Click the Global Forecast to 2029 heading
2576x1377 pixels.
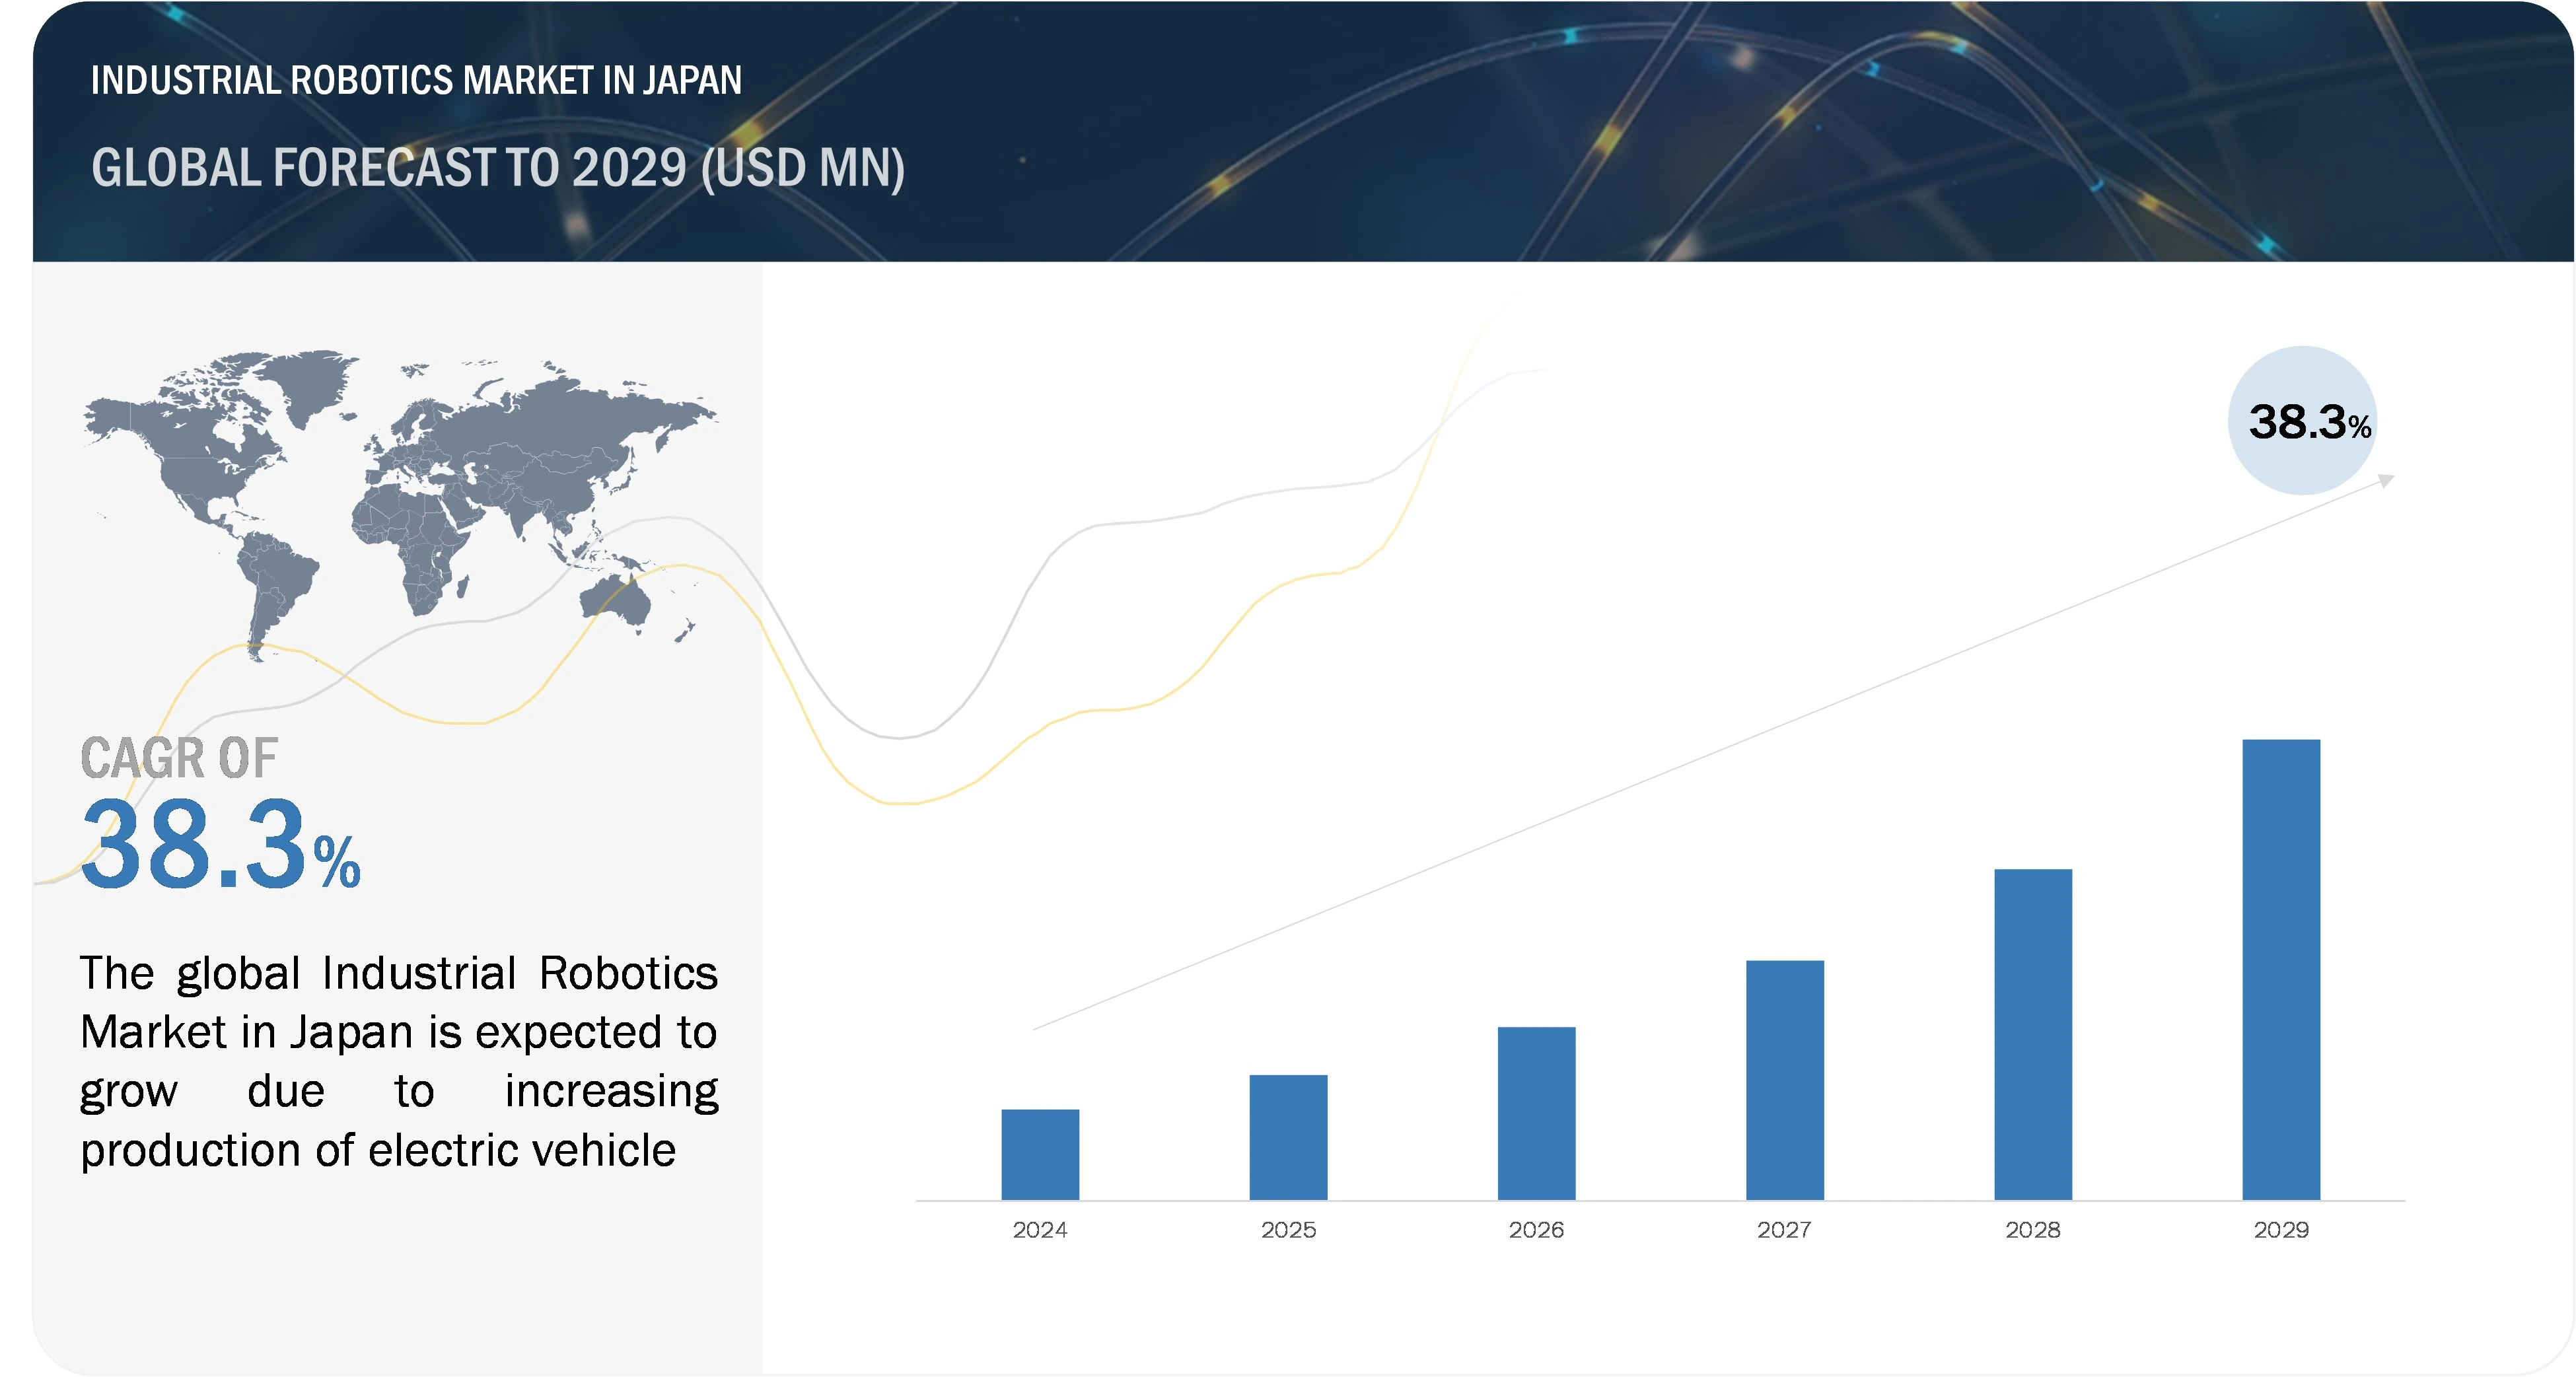click(498, 168)
